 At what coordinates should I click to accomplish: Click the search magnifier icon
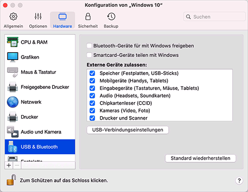tap(188, 17)
